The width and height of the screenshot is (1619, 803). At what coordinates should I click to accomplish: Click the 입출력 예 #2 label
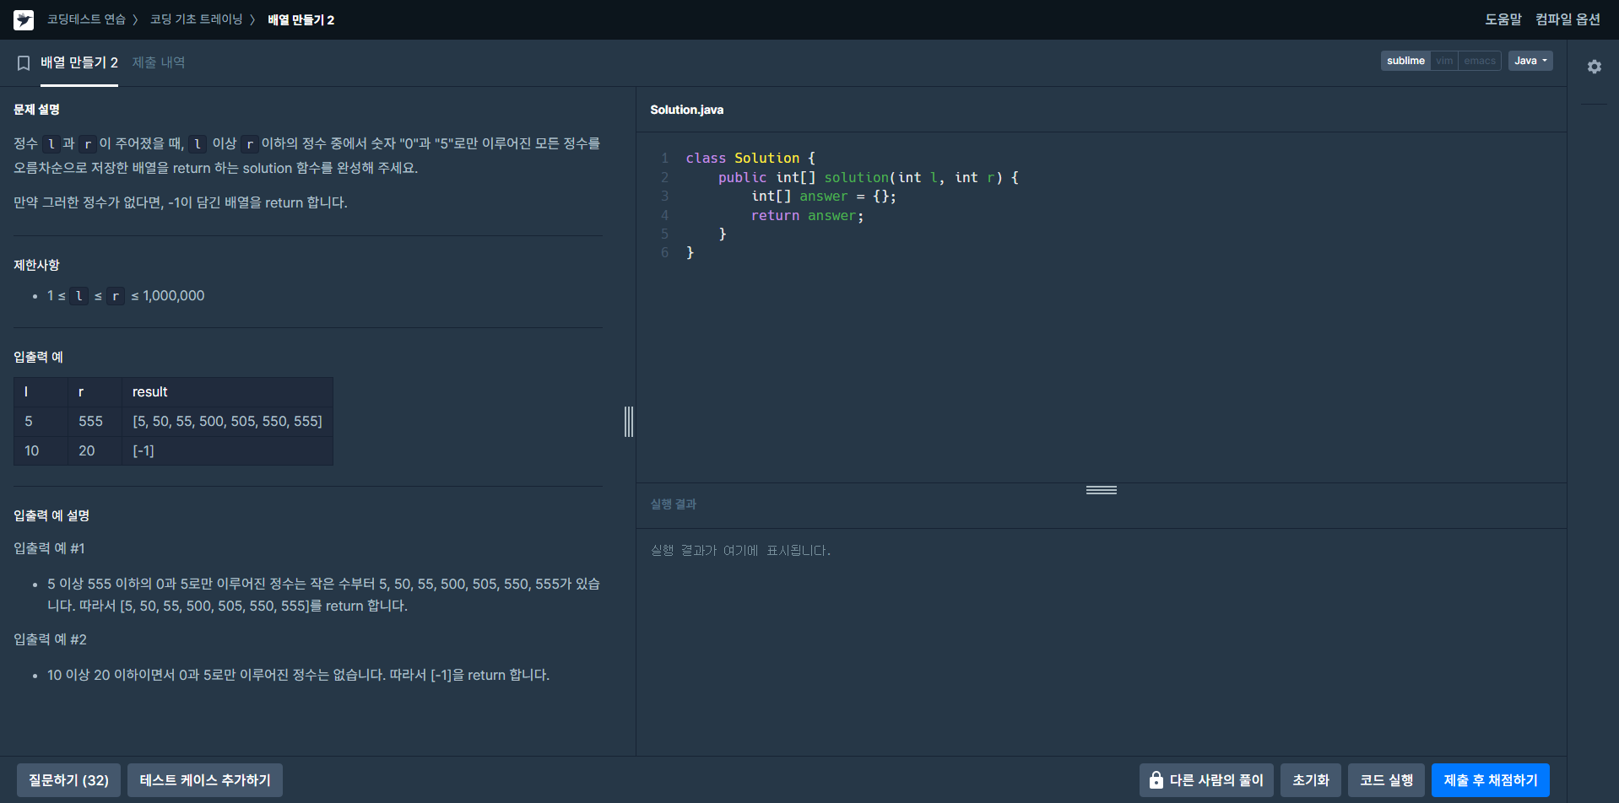[x=50, y=639]
